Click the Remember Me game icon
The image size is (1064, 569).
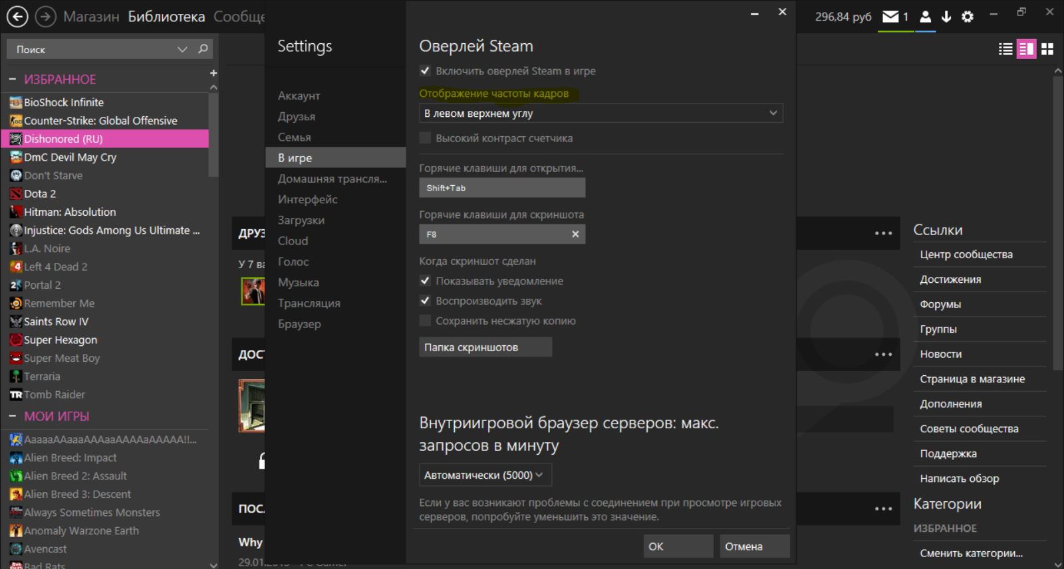[x=16, y=303]
